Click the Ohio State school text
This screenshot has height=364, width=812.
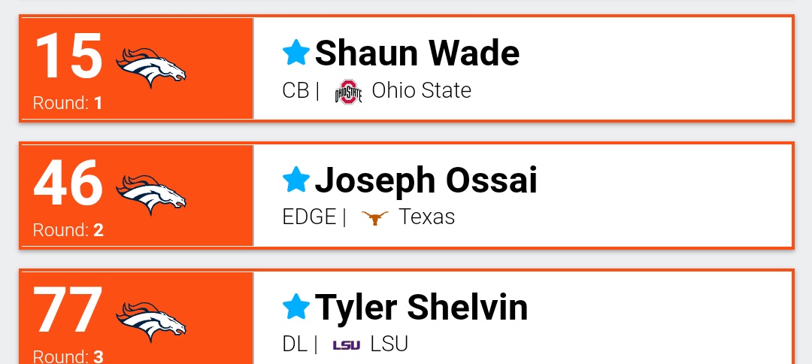(x=422, y=90)
